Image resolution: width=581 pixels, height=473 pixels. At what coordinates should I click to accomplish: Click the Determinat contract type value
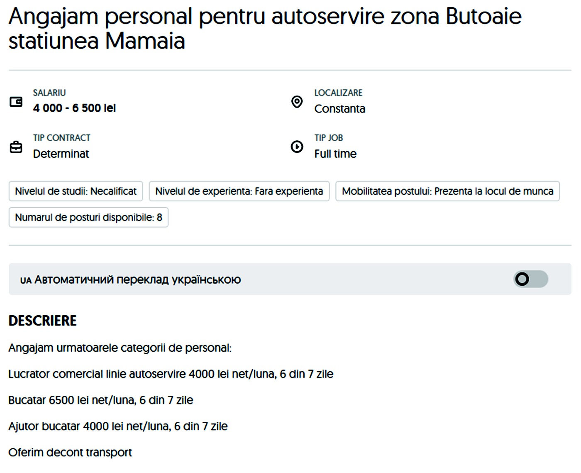tap(61, 154)
